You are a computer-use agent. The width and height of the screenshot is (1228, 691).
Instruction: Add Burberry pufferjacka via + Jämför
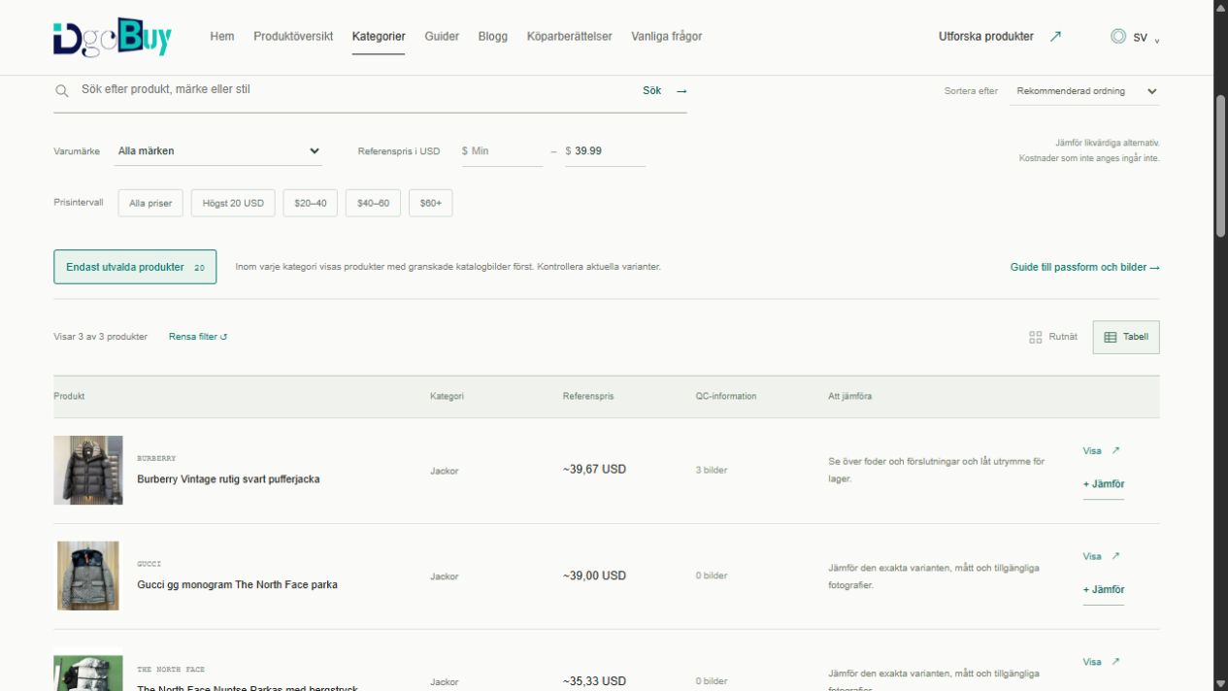tap(1104, 484)
